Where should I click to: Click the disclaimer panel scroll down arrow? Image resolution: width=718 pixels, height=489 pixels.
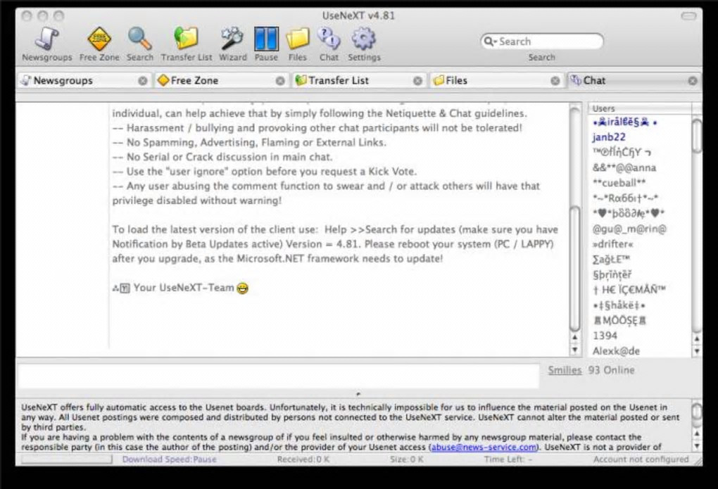coord(697,445)
